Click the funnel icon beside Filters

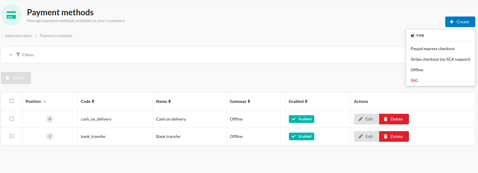[x=18, y=55]
